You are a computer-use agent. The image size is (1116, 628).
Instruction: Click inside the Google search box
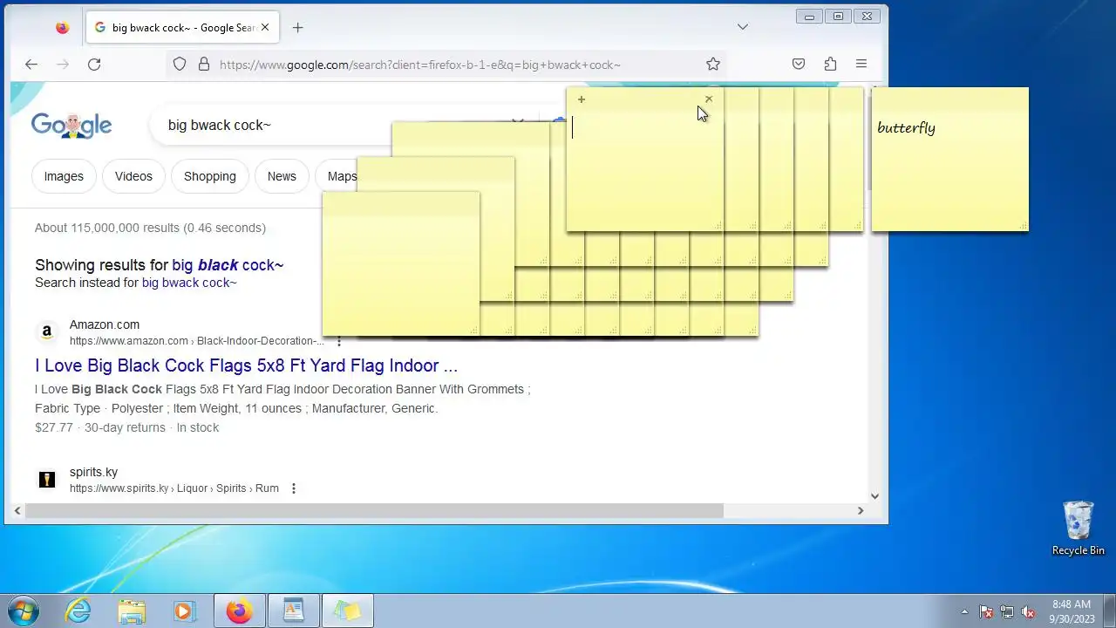coord(270,126)
